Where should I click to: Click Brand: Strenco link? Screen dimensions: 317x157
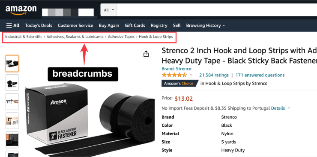coord(176,69)
